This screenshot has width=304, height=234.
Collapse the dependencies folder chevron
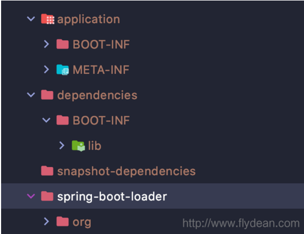coord(31,95)
